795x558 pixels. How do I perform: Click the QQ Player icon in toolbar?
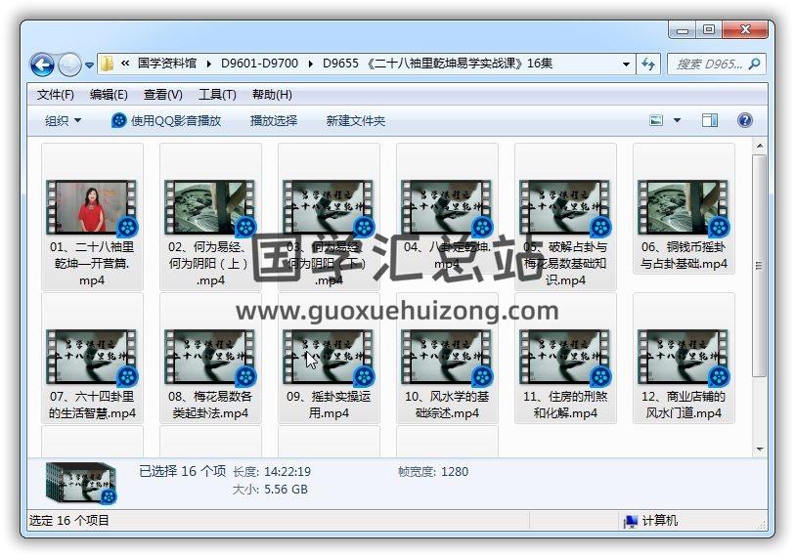click(119, 120)
